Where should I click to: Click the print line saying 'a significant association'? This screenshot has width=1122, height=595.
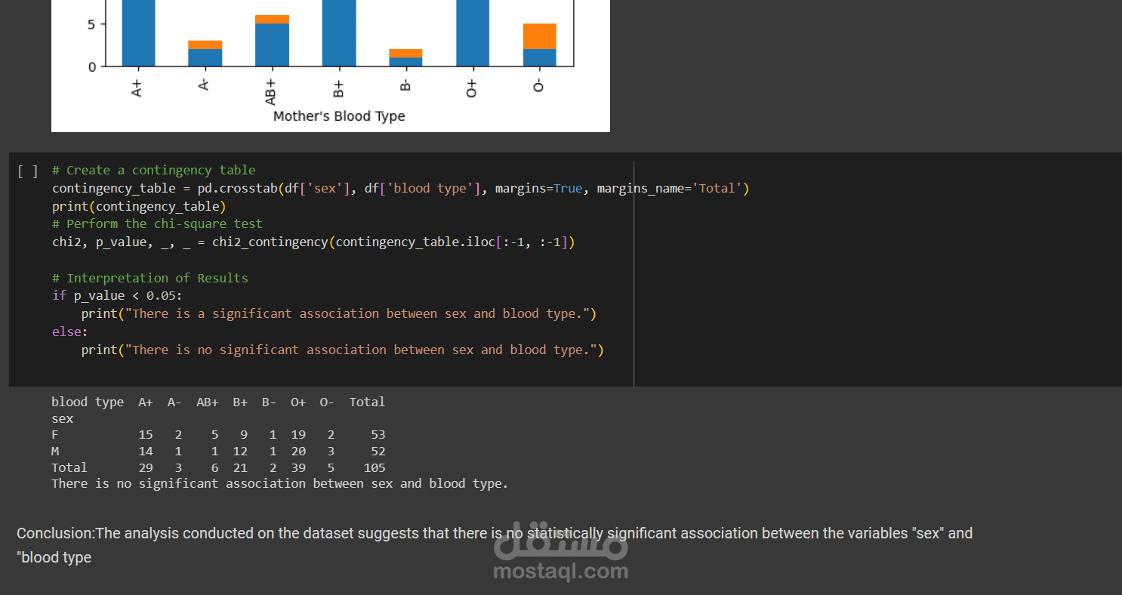pos(339,314)
